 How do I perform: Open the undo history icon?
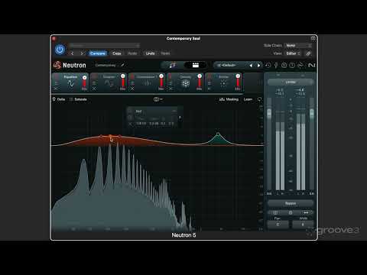[268, 66]
